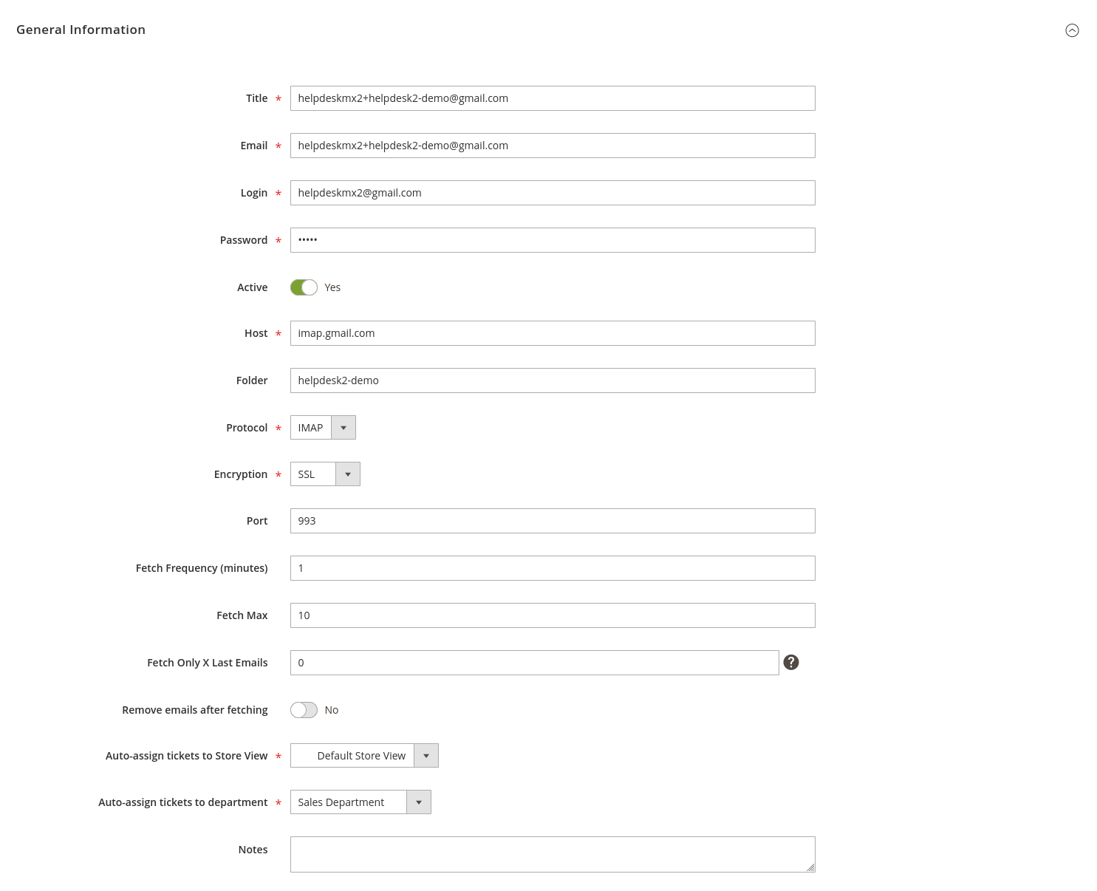
Task: Focus the Login input field
Action: click(x=553, y=193)
